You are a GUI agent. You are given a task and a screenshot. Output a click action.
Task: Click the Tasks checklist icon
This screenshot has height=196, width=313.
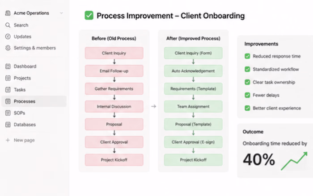8,90
